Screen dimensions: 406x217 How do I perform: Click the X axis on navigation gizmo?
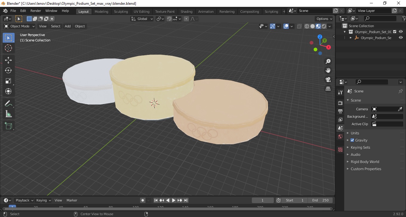[x=328, y=47]
